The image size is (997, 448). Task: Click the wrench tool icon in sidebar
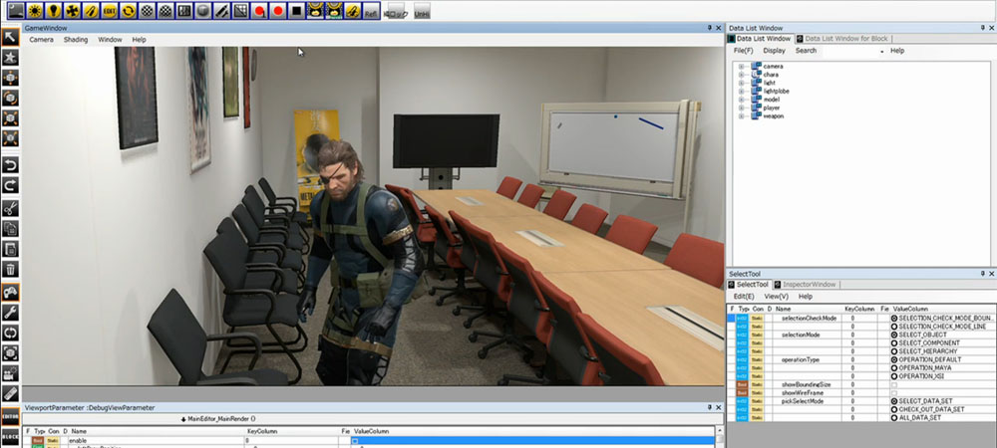11,312
